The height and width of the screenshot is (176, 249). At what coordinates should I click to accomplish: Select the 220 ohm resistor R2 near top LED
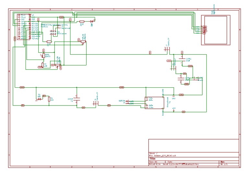tap(82, 21)
